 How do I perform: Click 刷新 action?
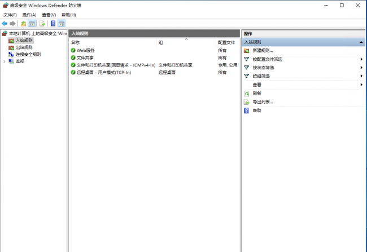(x=257, y=94)
